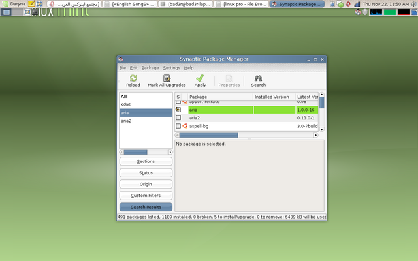Select the aspell-bg package name in list
Viewport: 418px width, 261px height.
coord(199,126)
